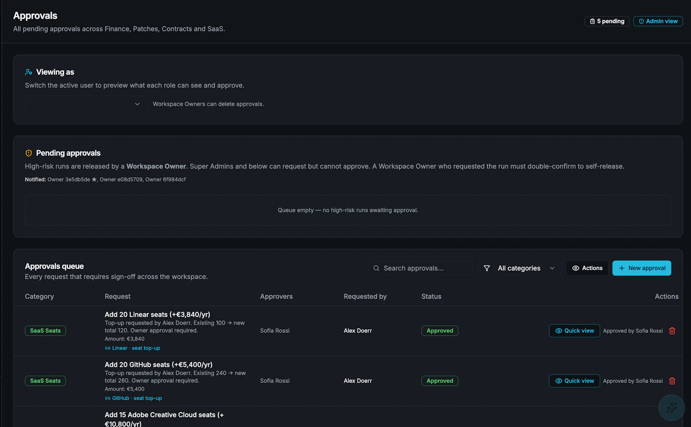Viewport: 691px width, 427px height.
Task: Select Add 20 GitHub seats request title
Action: coord(158,365)
